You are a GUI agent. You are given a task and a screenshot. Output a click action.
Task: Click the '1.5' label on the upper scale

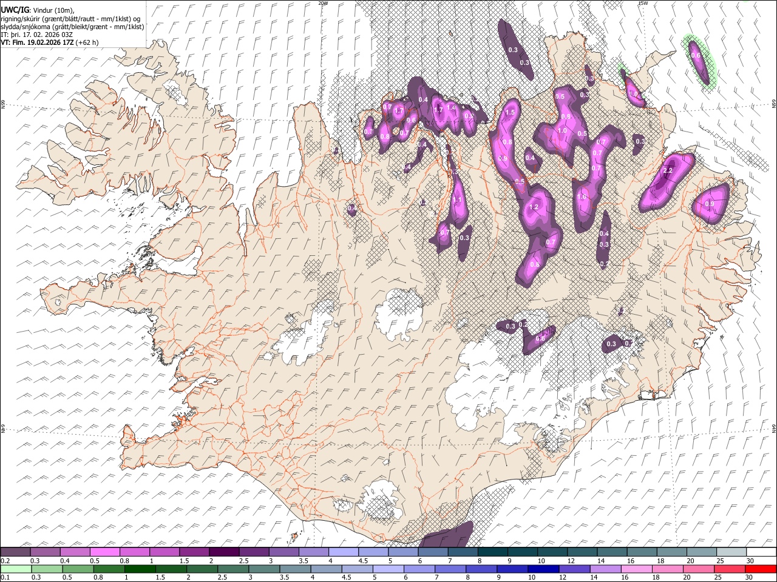184,561
